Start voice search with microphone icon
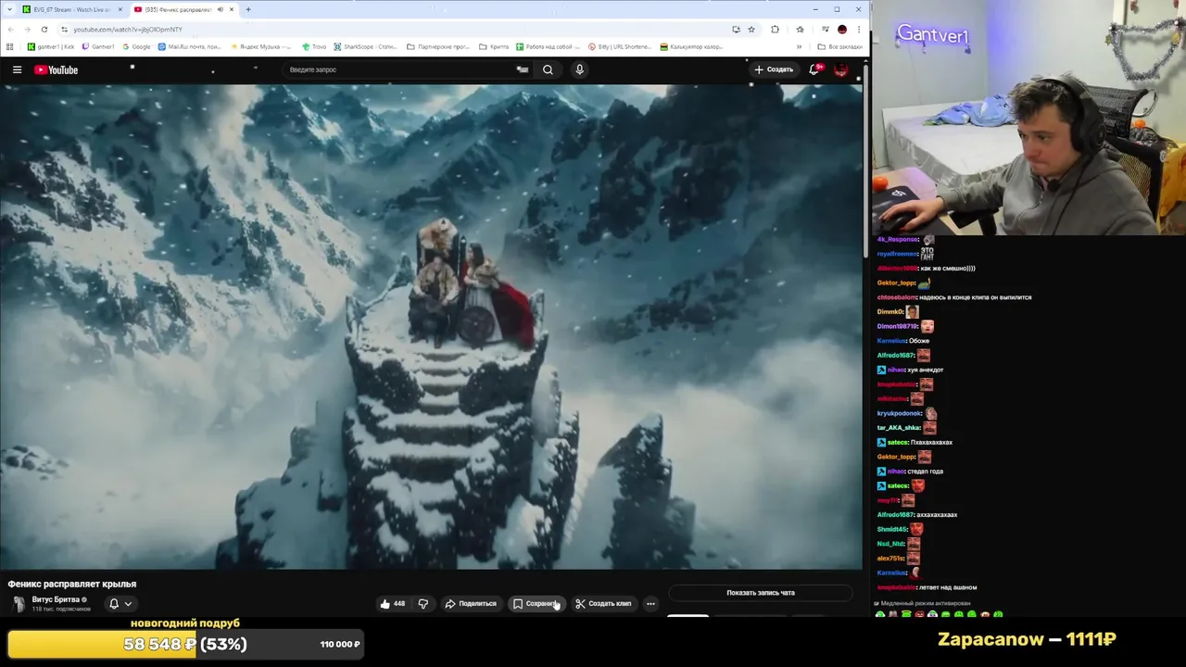This screenshot has height=667, width=1186. pos(579,69)
